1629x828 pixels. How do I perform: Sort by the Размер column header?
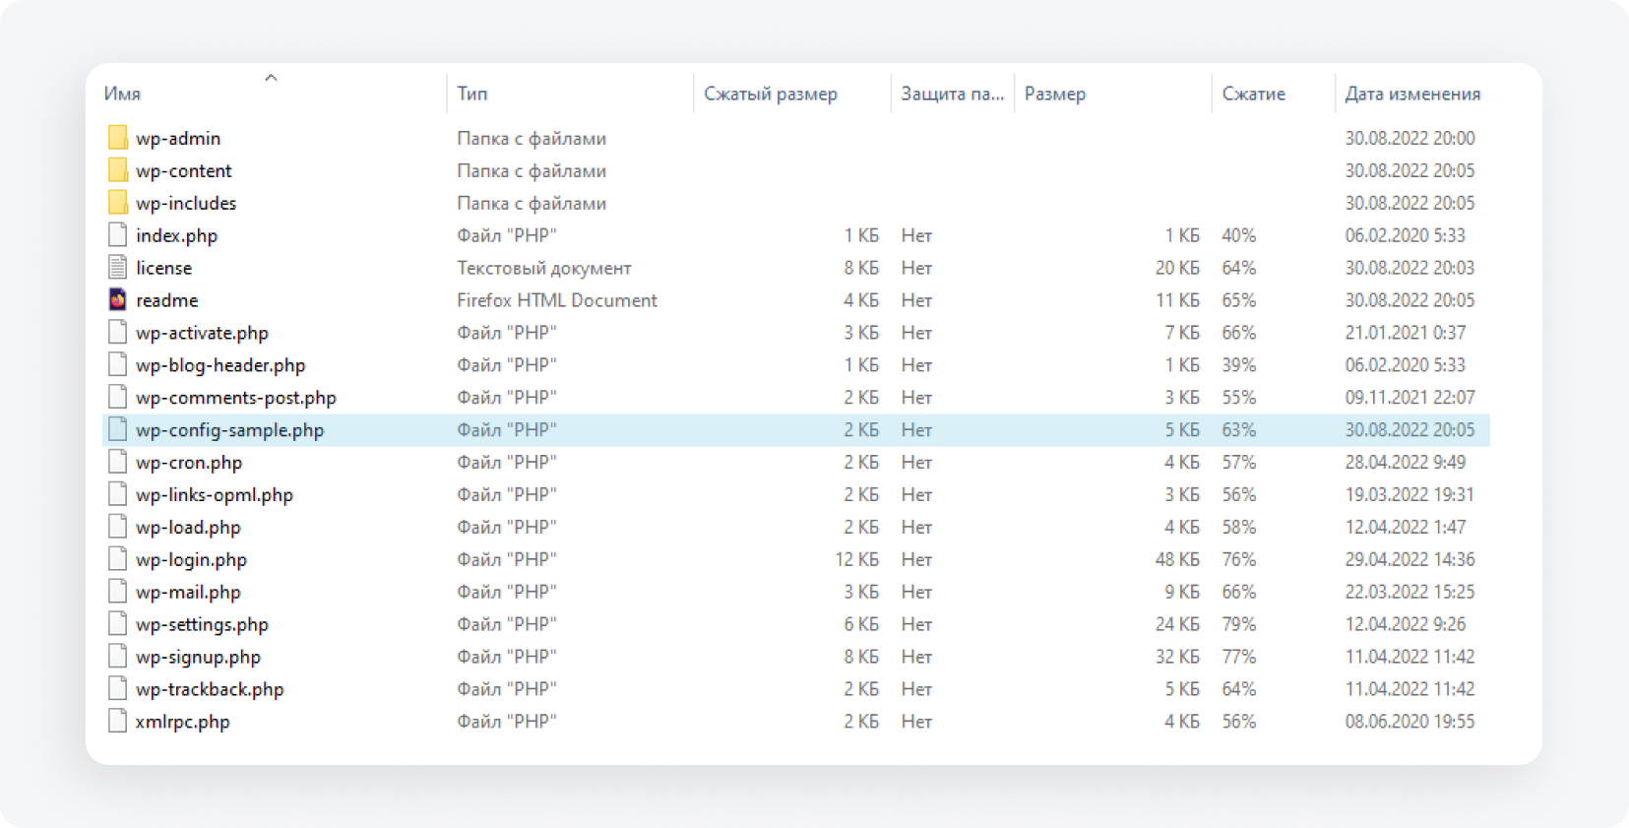point(1055,95)
